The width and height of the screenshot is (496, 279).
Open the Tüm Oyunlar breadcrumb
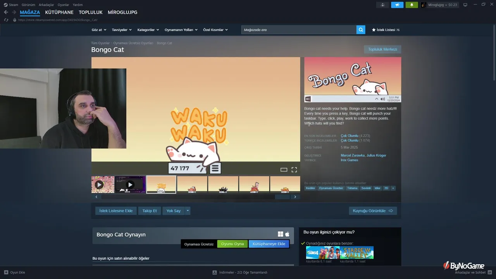click(x=100, y=43)
